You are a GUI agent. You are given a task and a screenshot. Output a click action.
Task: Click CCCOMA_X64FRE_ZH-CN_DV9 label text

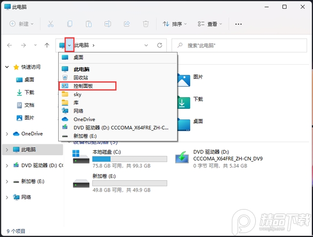click(x=228, y=159)
